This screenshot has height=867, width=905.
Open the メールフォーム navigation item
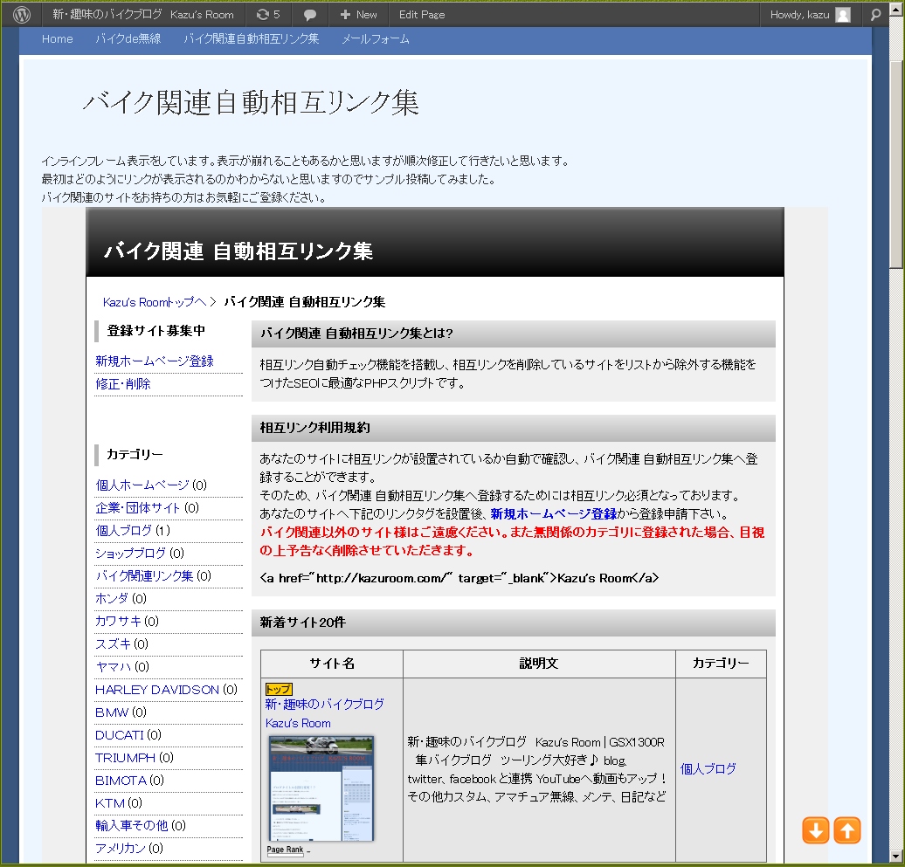pos(375,39)
